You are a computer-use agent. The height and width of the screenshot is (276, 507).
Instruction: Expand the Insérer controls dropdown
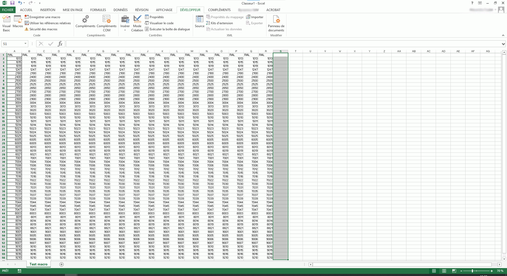tap(125, 30)
